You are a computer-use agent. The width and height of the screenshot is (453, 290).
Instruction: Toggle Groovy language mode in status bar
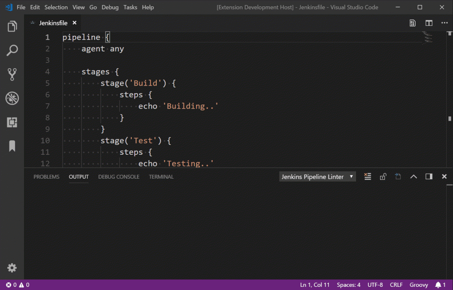point(419,285)
